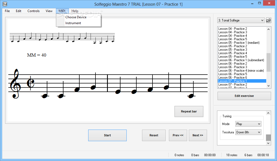Minimize the Solfeggio Maestro window

click(x=252, y=3)
